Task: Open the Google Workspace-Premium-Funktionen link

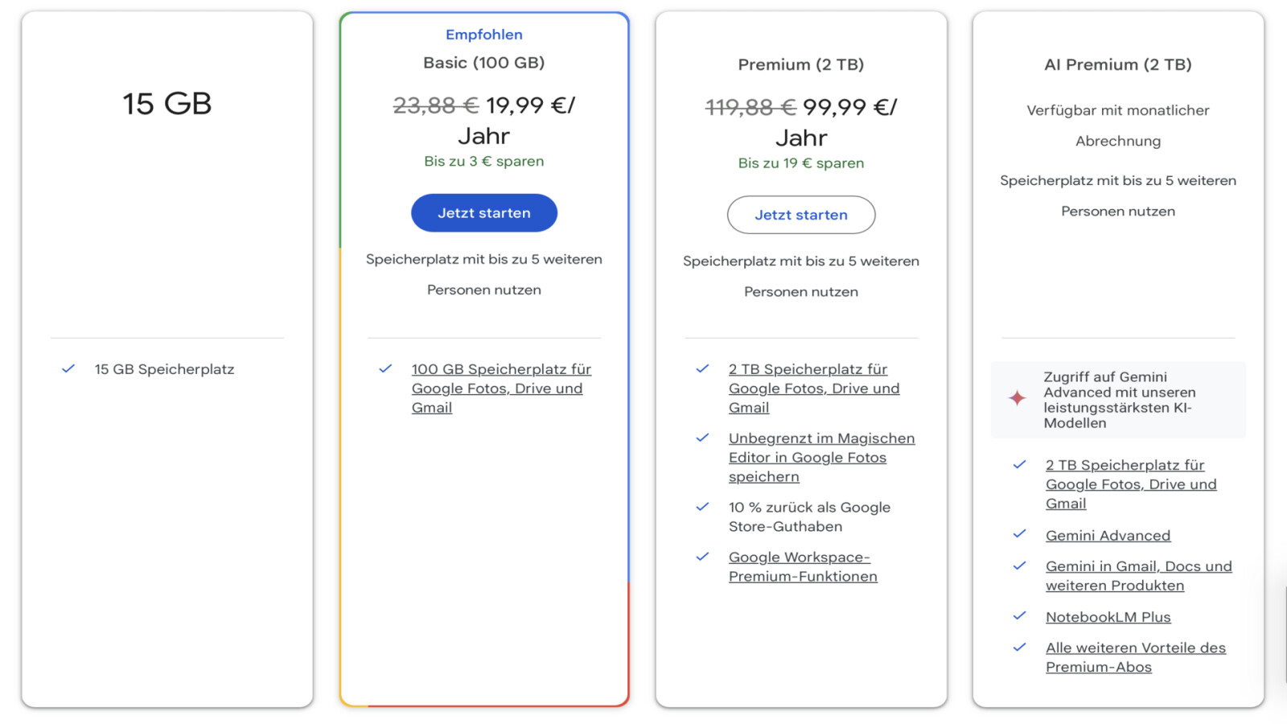Action: (800, 566)
